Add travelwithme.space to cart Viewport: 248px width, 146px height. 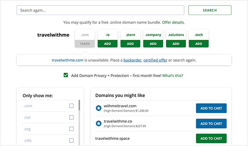[x=211, y=138]
